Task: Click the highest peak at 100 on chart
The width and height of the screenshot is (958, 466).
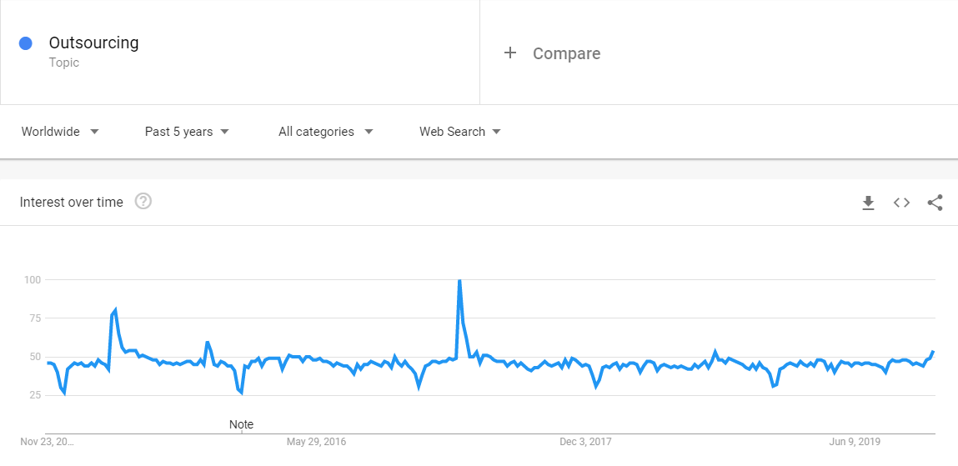Action: [x=459, y=281]
